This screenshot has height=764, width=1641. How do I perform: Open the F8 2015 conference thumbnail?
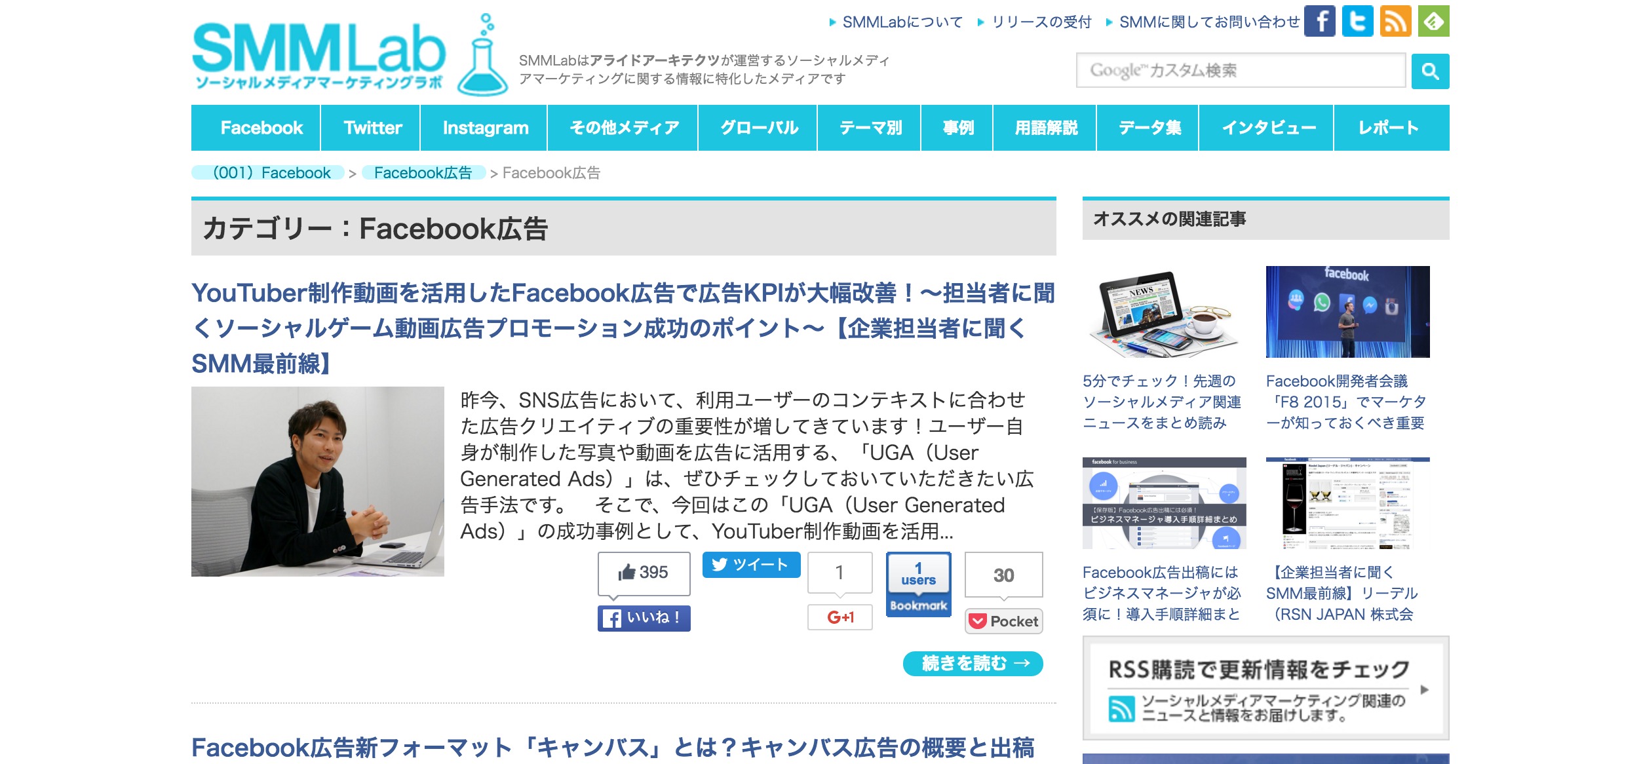click(x=1347, y=312)
